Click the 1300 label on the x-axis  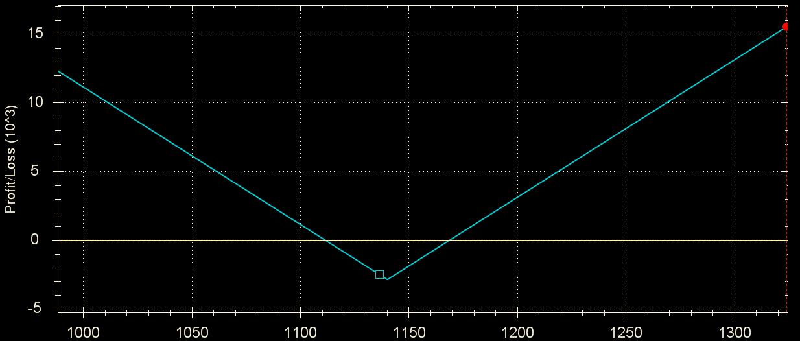pos(735,331)
